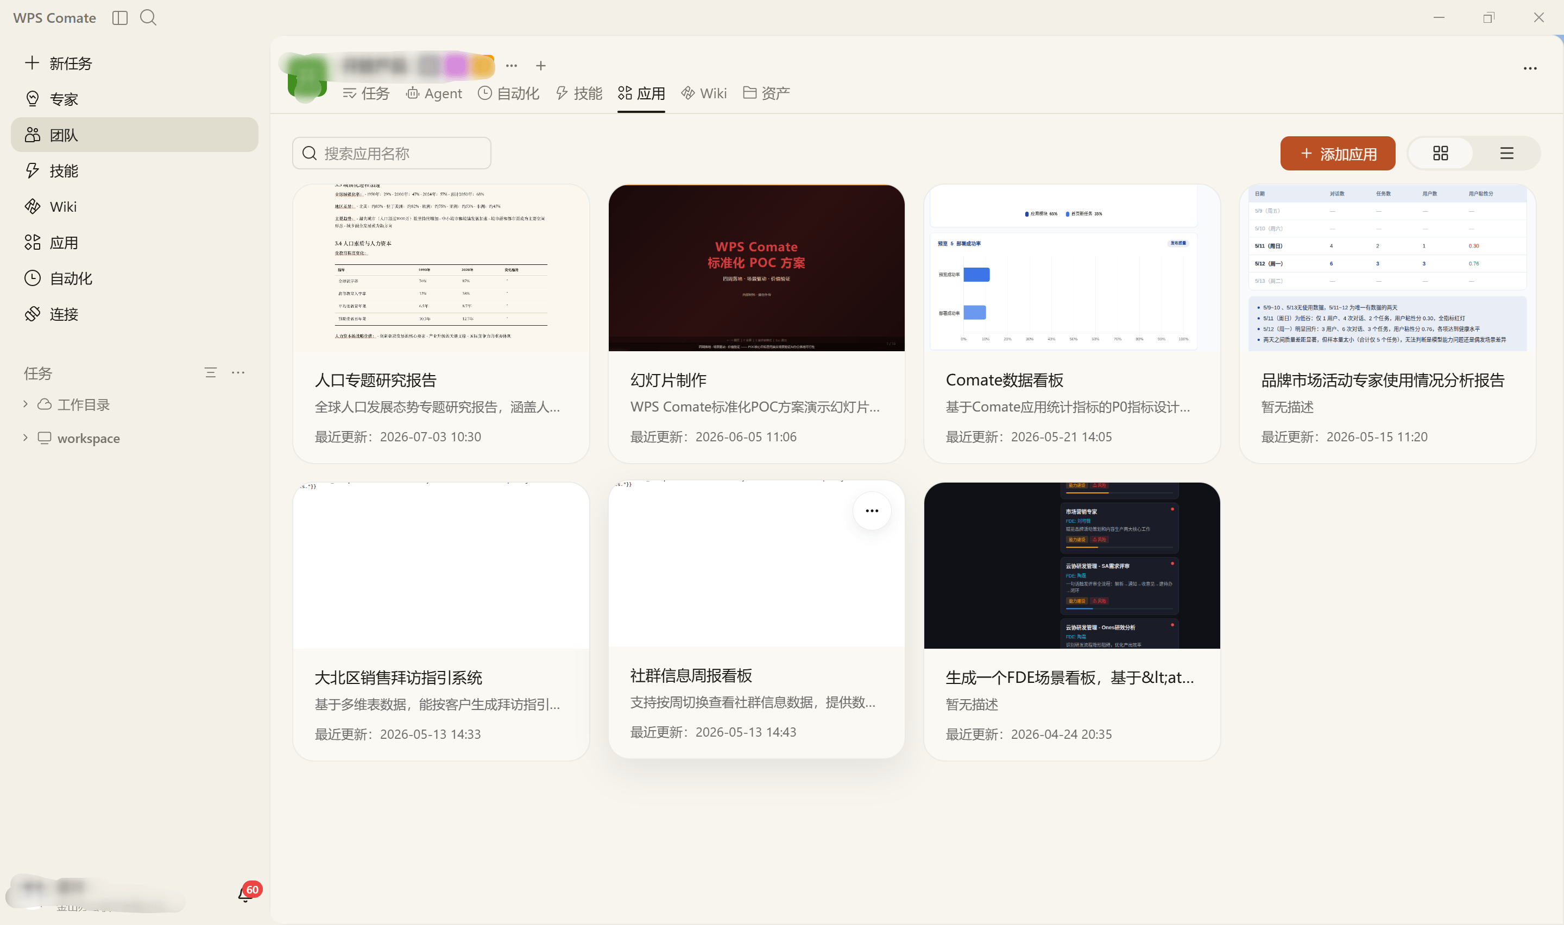The height and width of the screenshot is (925, 1564).
Task: Click 大北区销售拜访指引系统 title
Action: coord(398,677)
